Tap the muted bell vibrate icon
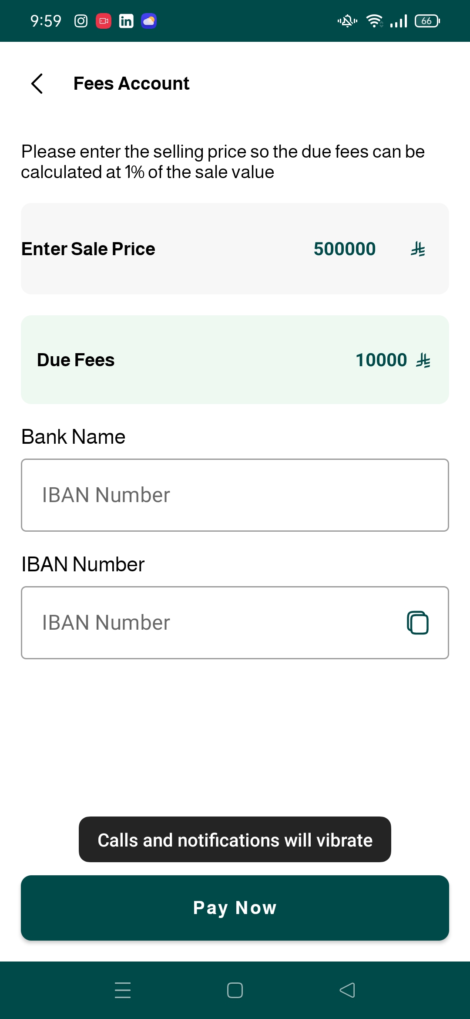 347,21
